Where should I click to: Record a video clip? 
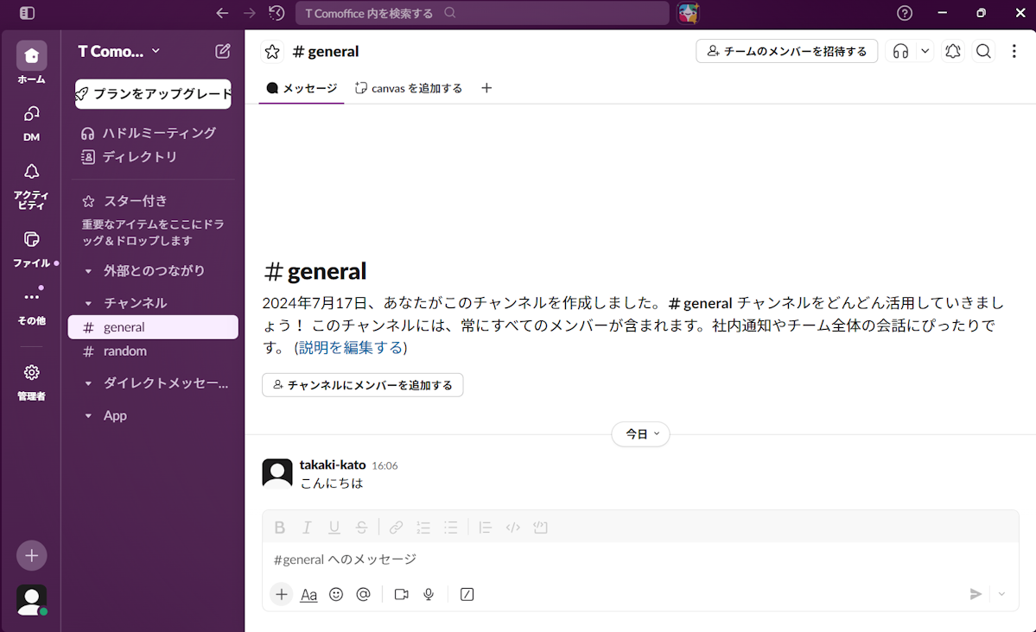pos(401,594)
